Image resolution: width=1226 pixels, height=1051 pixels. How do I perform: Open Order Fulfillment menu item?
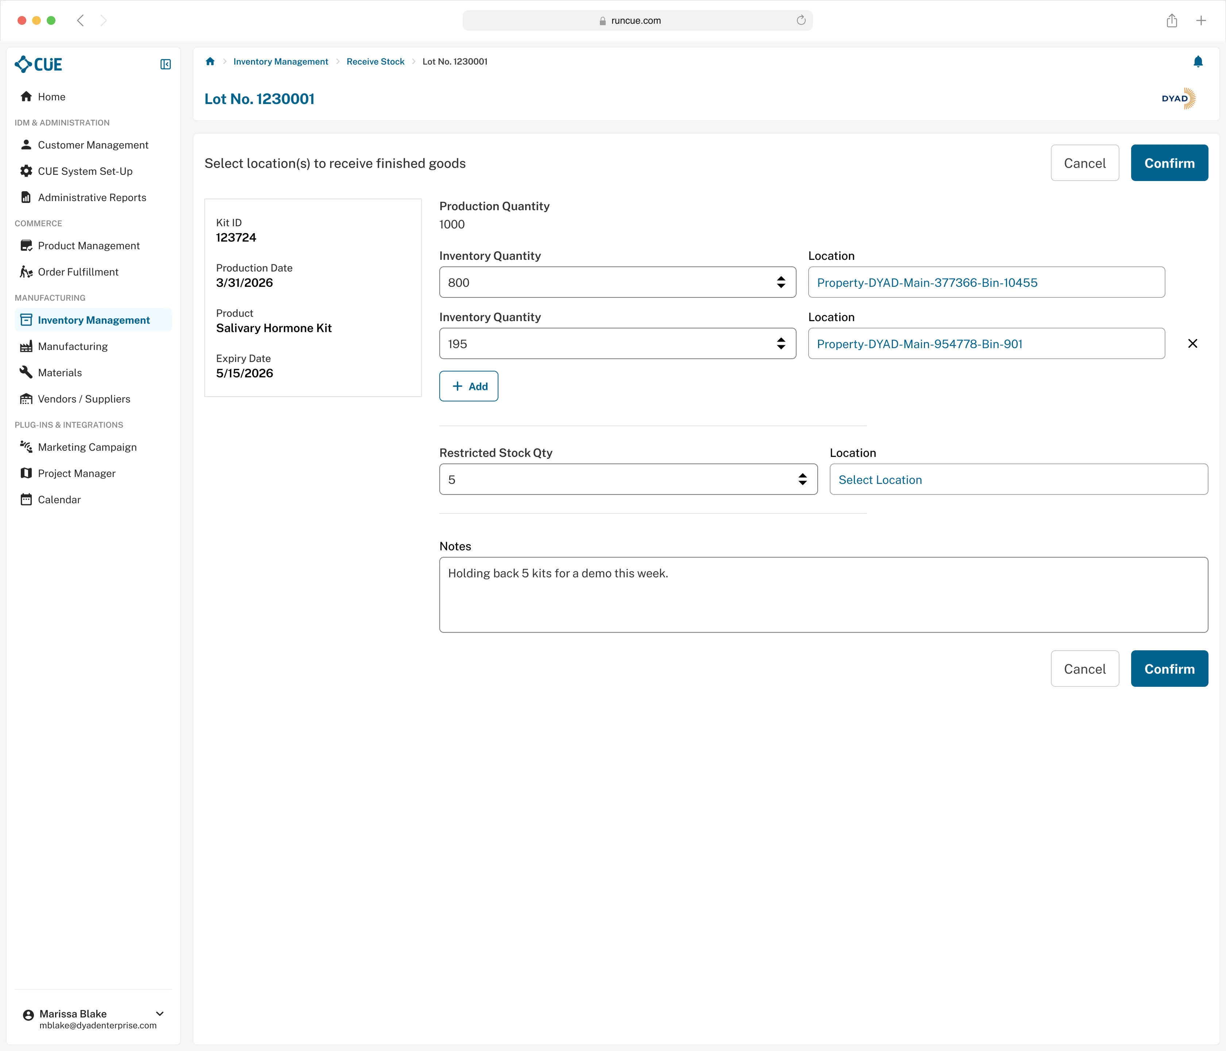[93, 272]
